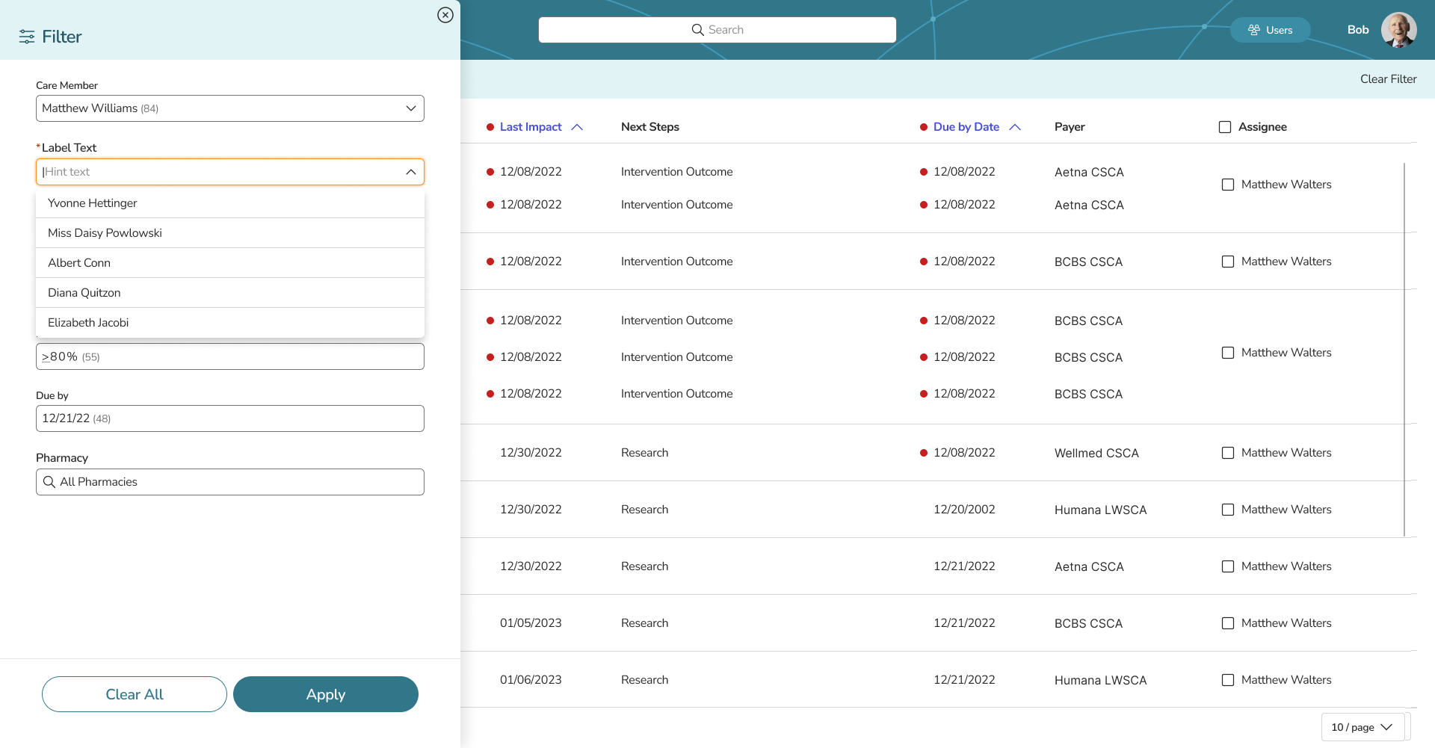Choose Diana Quitzon option
1435x748 pixels.
pyautogui.click(x=84, y=293)
